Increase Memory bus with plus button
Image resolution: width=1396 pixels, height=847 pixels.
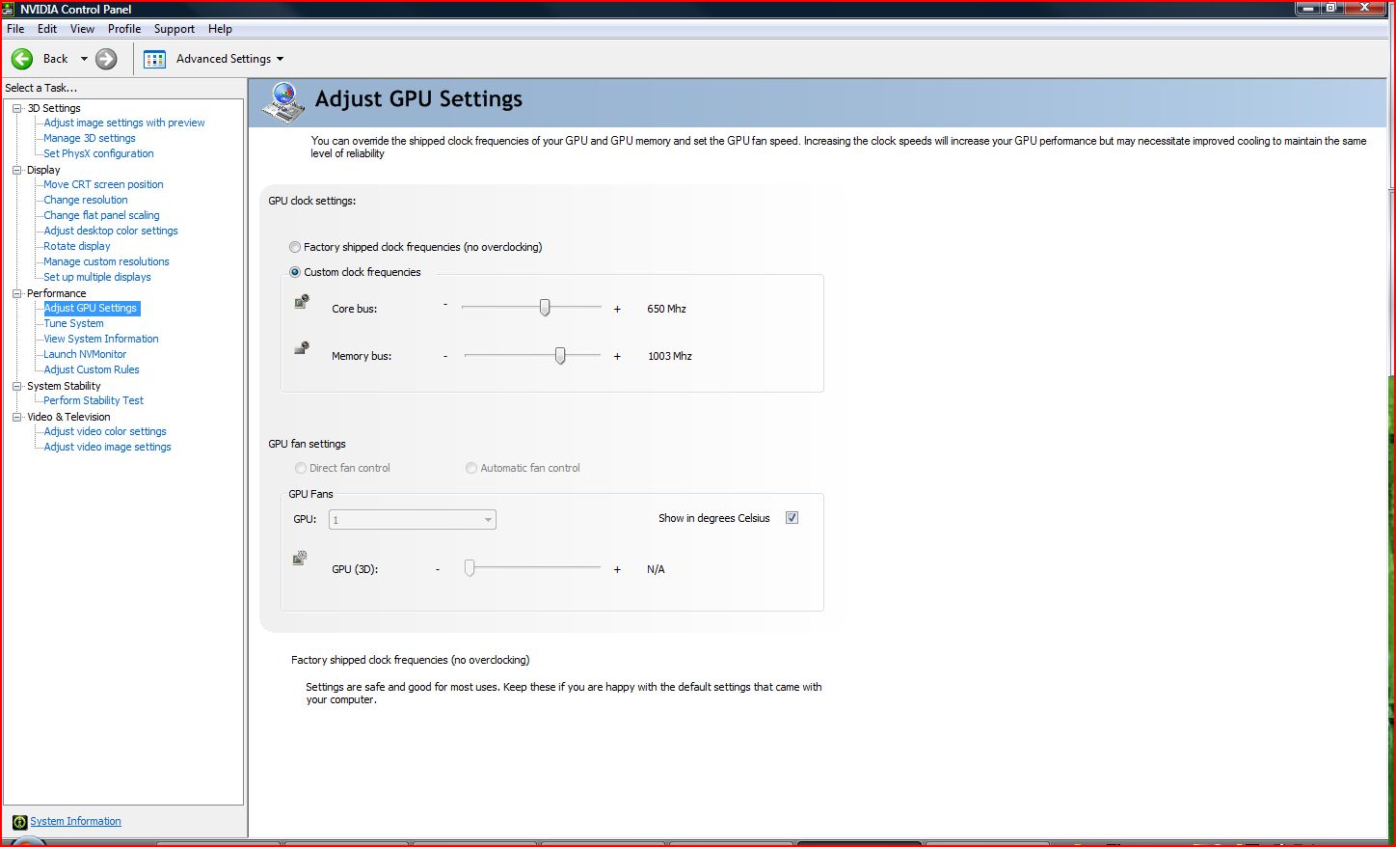[x=617, y=356]
